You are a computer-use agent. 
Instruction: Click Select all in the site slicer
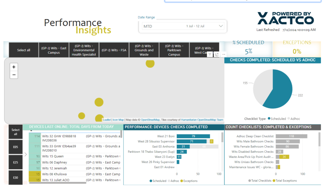[24, 50]
